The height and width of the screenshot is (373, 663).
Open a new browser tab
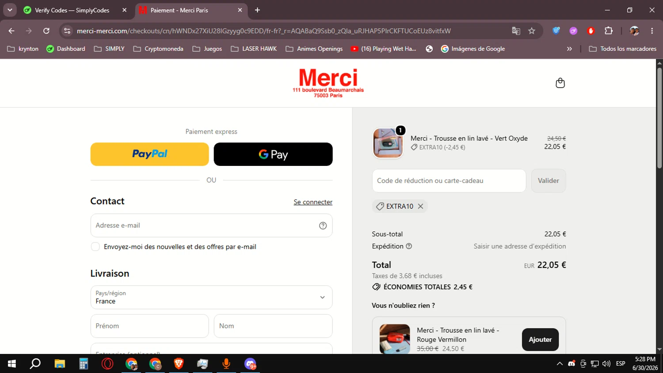(257, 10)
